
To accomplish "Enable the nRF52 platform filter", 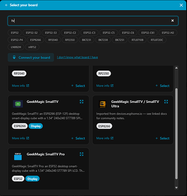I will (x=32, y=47).
